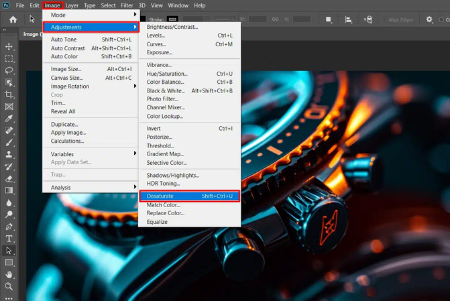Select the Object Selection tool
The height and width of the screenshot is (301, 450).
9,82
